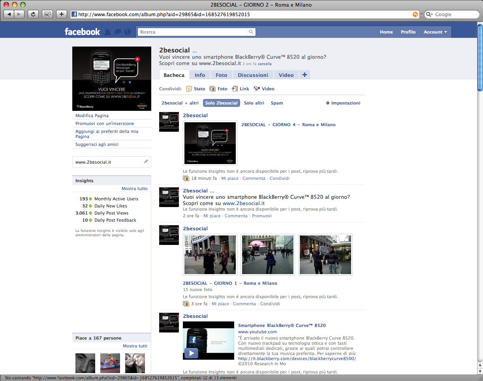Open the Discussioni tab
Viewport: 483px width, 381px height.
[253, 75]
